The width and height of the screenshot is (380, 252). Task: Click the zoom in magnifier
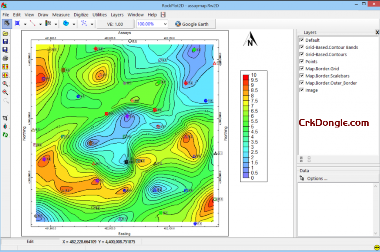pyautogui.click(x=6, y=84)
